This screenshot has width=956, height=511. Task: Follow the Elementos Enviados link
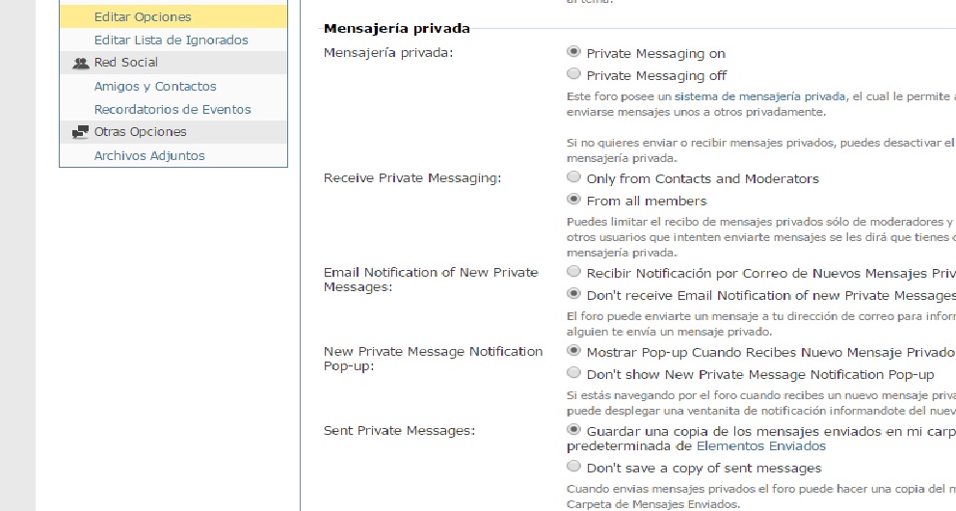(x=761, y=445)
